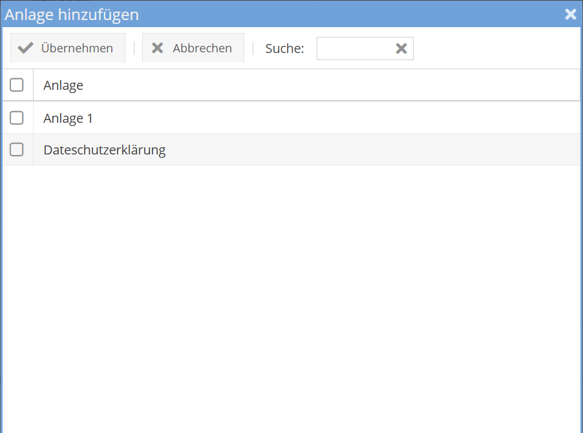The height and width of the screenshot is (433, 583).
Task: Click the clear icon beside the Suche box
Action: point(401,48)
